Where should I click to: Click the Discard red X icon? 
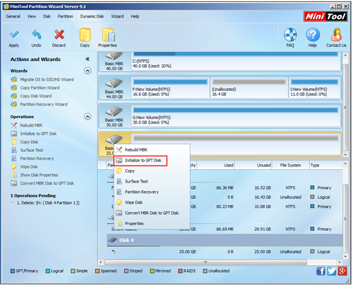59,34
